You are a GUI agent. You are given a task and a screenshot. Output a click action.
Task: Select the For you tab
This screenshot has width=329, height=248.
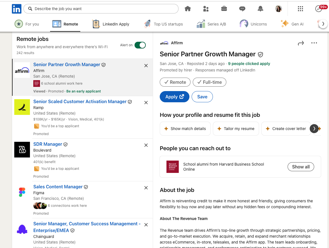(27, 24)
